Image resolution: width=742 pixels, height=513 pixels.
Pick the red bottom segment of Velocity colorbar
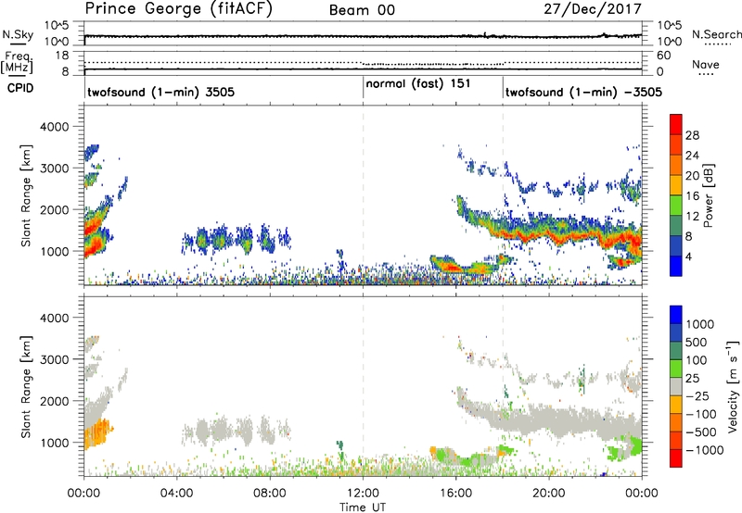tap(676, 458)
